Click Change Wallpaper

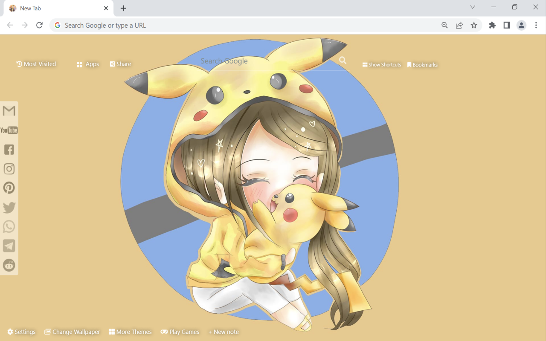click(x=72, y=332)
